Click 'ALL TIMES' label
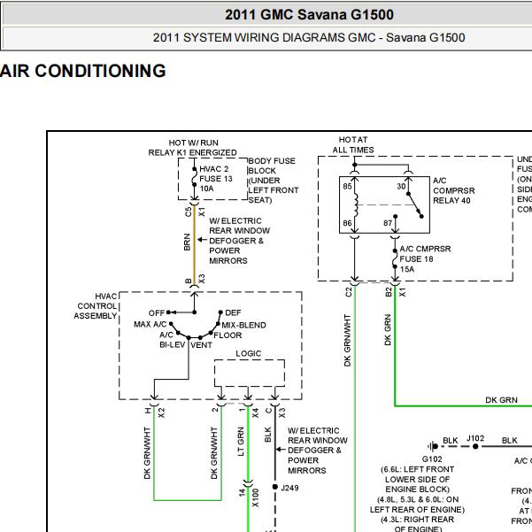The height and width of the screenshot is (532, 532). point(353,150)
